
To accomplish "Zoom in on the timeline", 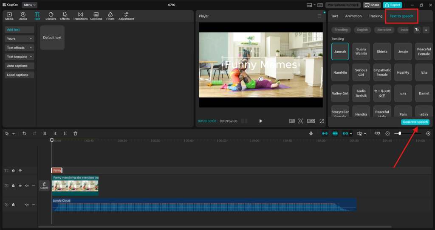I will [428, 133].
